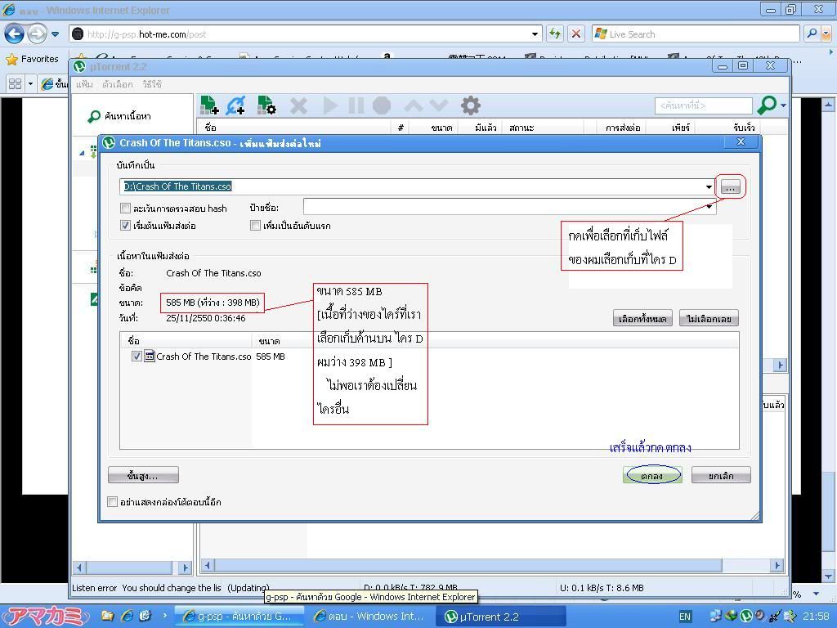
Task: Click the Select None button in dialog
Action: pos(709,319)
